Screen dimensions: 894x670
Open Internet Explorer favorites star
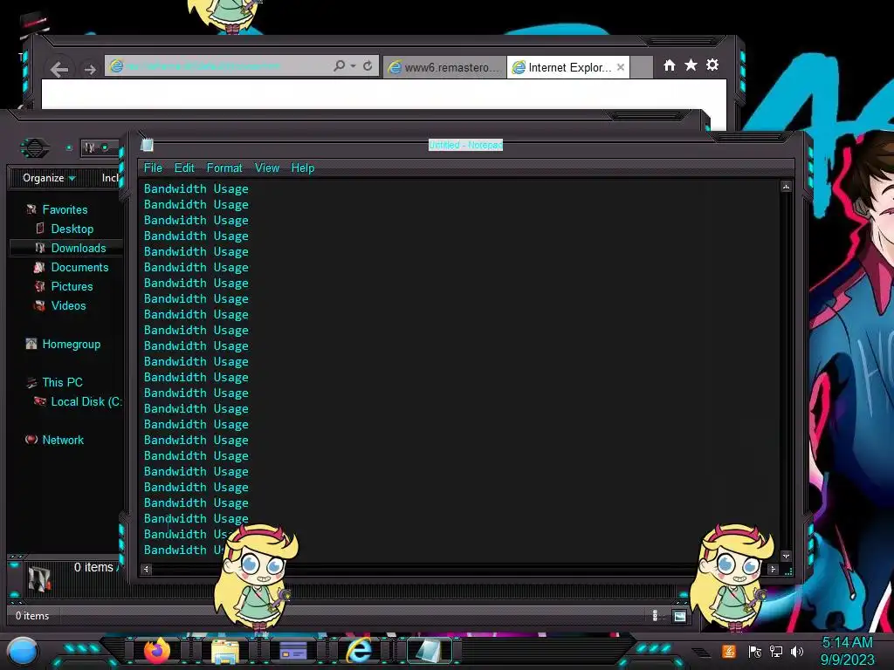tap(691, 65)
